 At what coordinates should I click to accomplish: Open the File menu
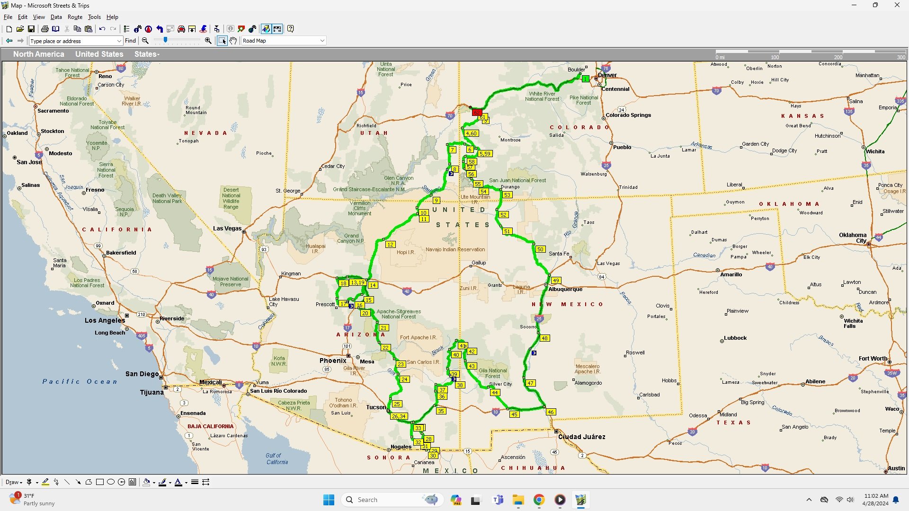point(8,17)
